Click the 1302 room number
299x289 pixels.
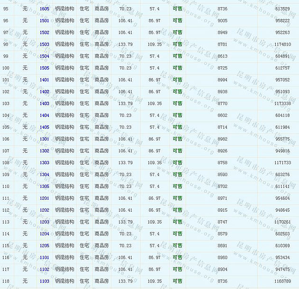pos(44,151)
